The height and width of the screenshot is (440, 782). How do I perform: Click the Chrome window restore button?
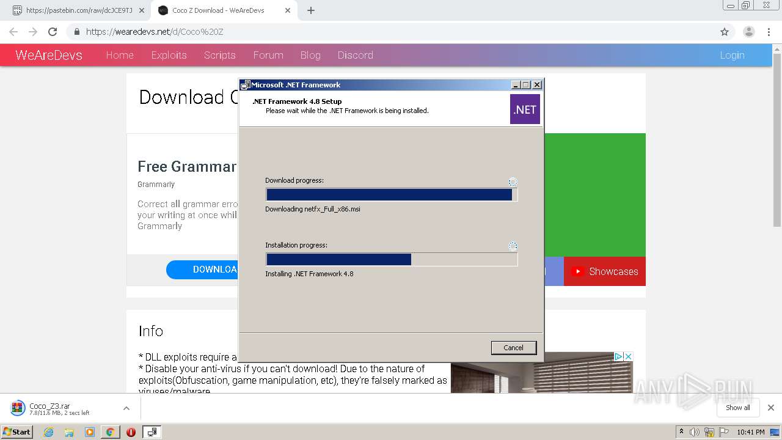(745, 5)
